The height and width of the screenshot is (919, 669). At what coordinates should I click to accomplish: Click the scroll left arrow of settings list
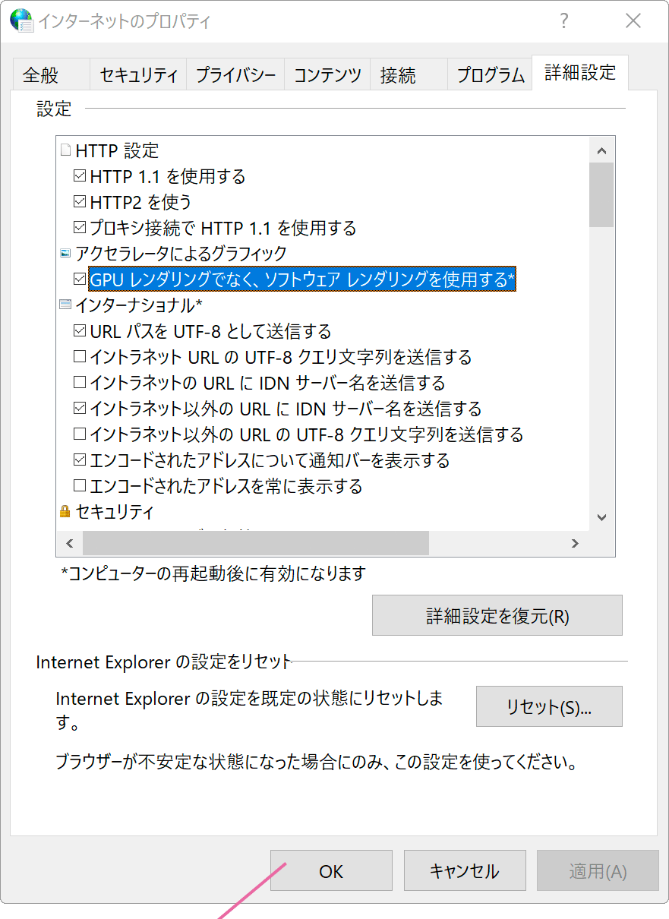coord(70,543)
